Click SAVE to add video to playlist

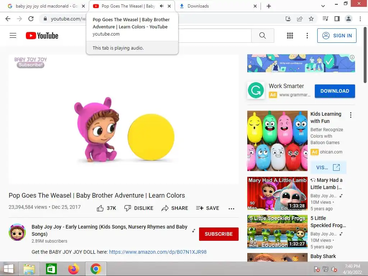point(208,208)
